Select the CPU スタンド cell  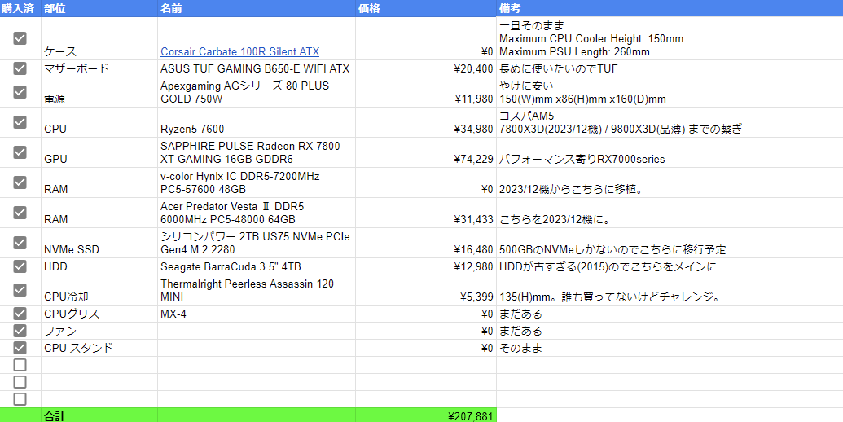99,348
